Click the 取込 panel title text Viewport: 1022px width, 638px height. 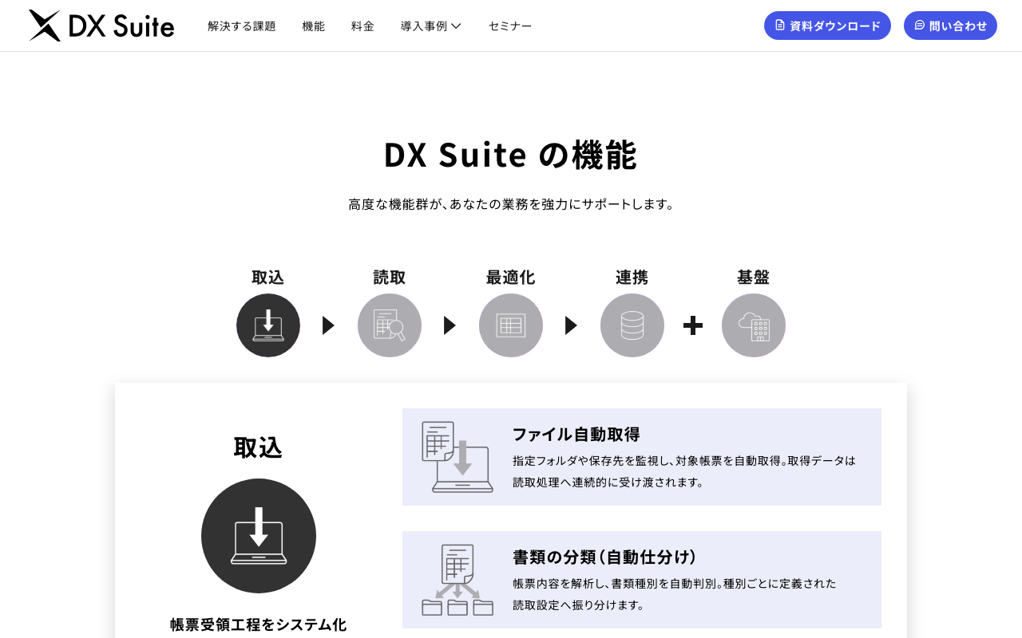tap(258, 447)
